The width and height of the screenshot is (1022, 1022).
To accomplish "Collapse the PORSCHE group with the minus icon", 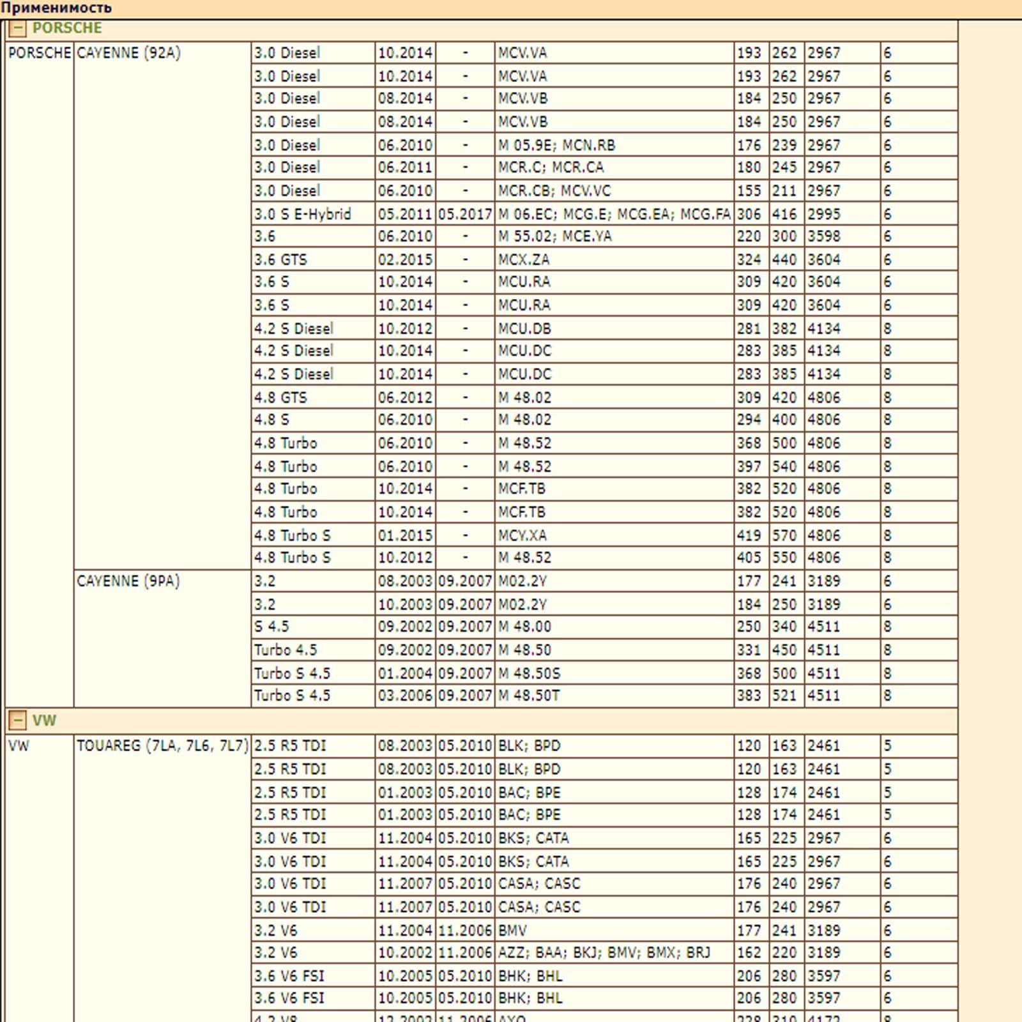I will coord(17,28).
